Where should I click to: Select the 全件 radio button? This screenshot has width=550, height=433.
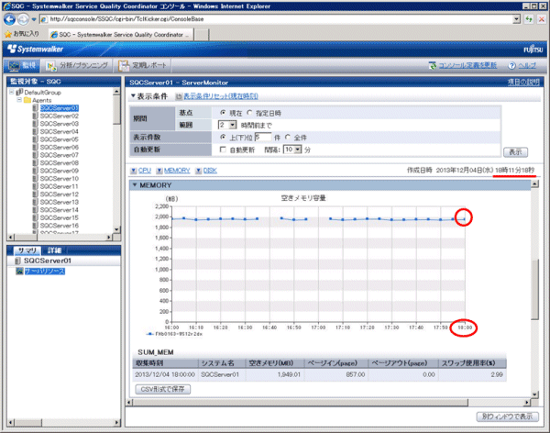pos(288,137)
